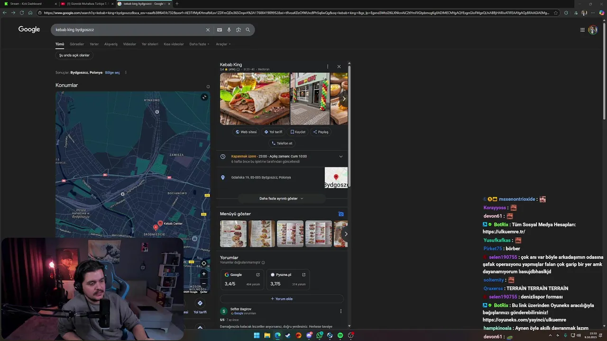
Task: Close the Kebab King info panel
Action: click(339, 66)
